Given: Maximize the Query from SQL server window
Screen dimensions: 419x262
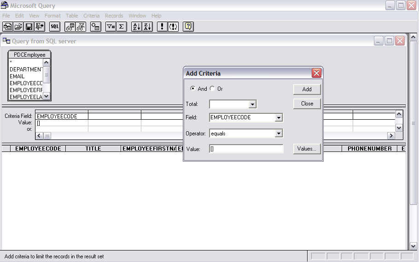Looking at the screenshot, I should pos(389,41).
